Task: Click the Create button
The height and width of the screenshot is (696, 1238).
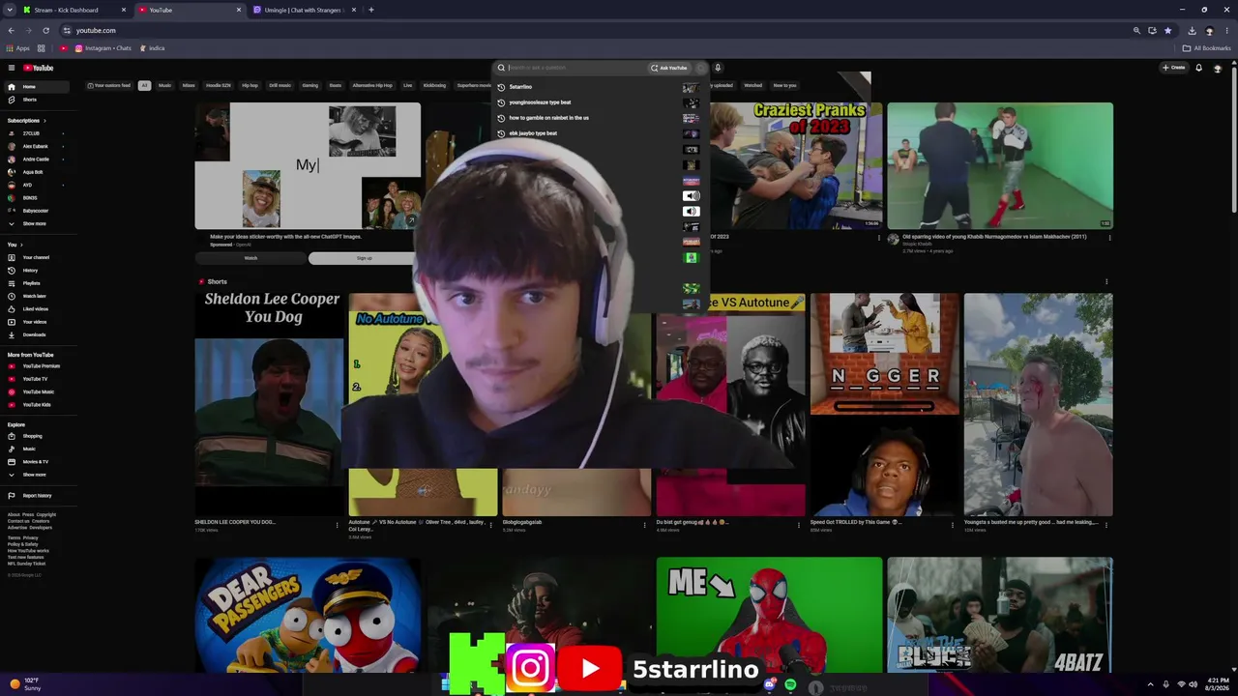Action: (1174, 68)
